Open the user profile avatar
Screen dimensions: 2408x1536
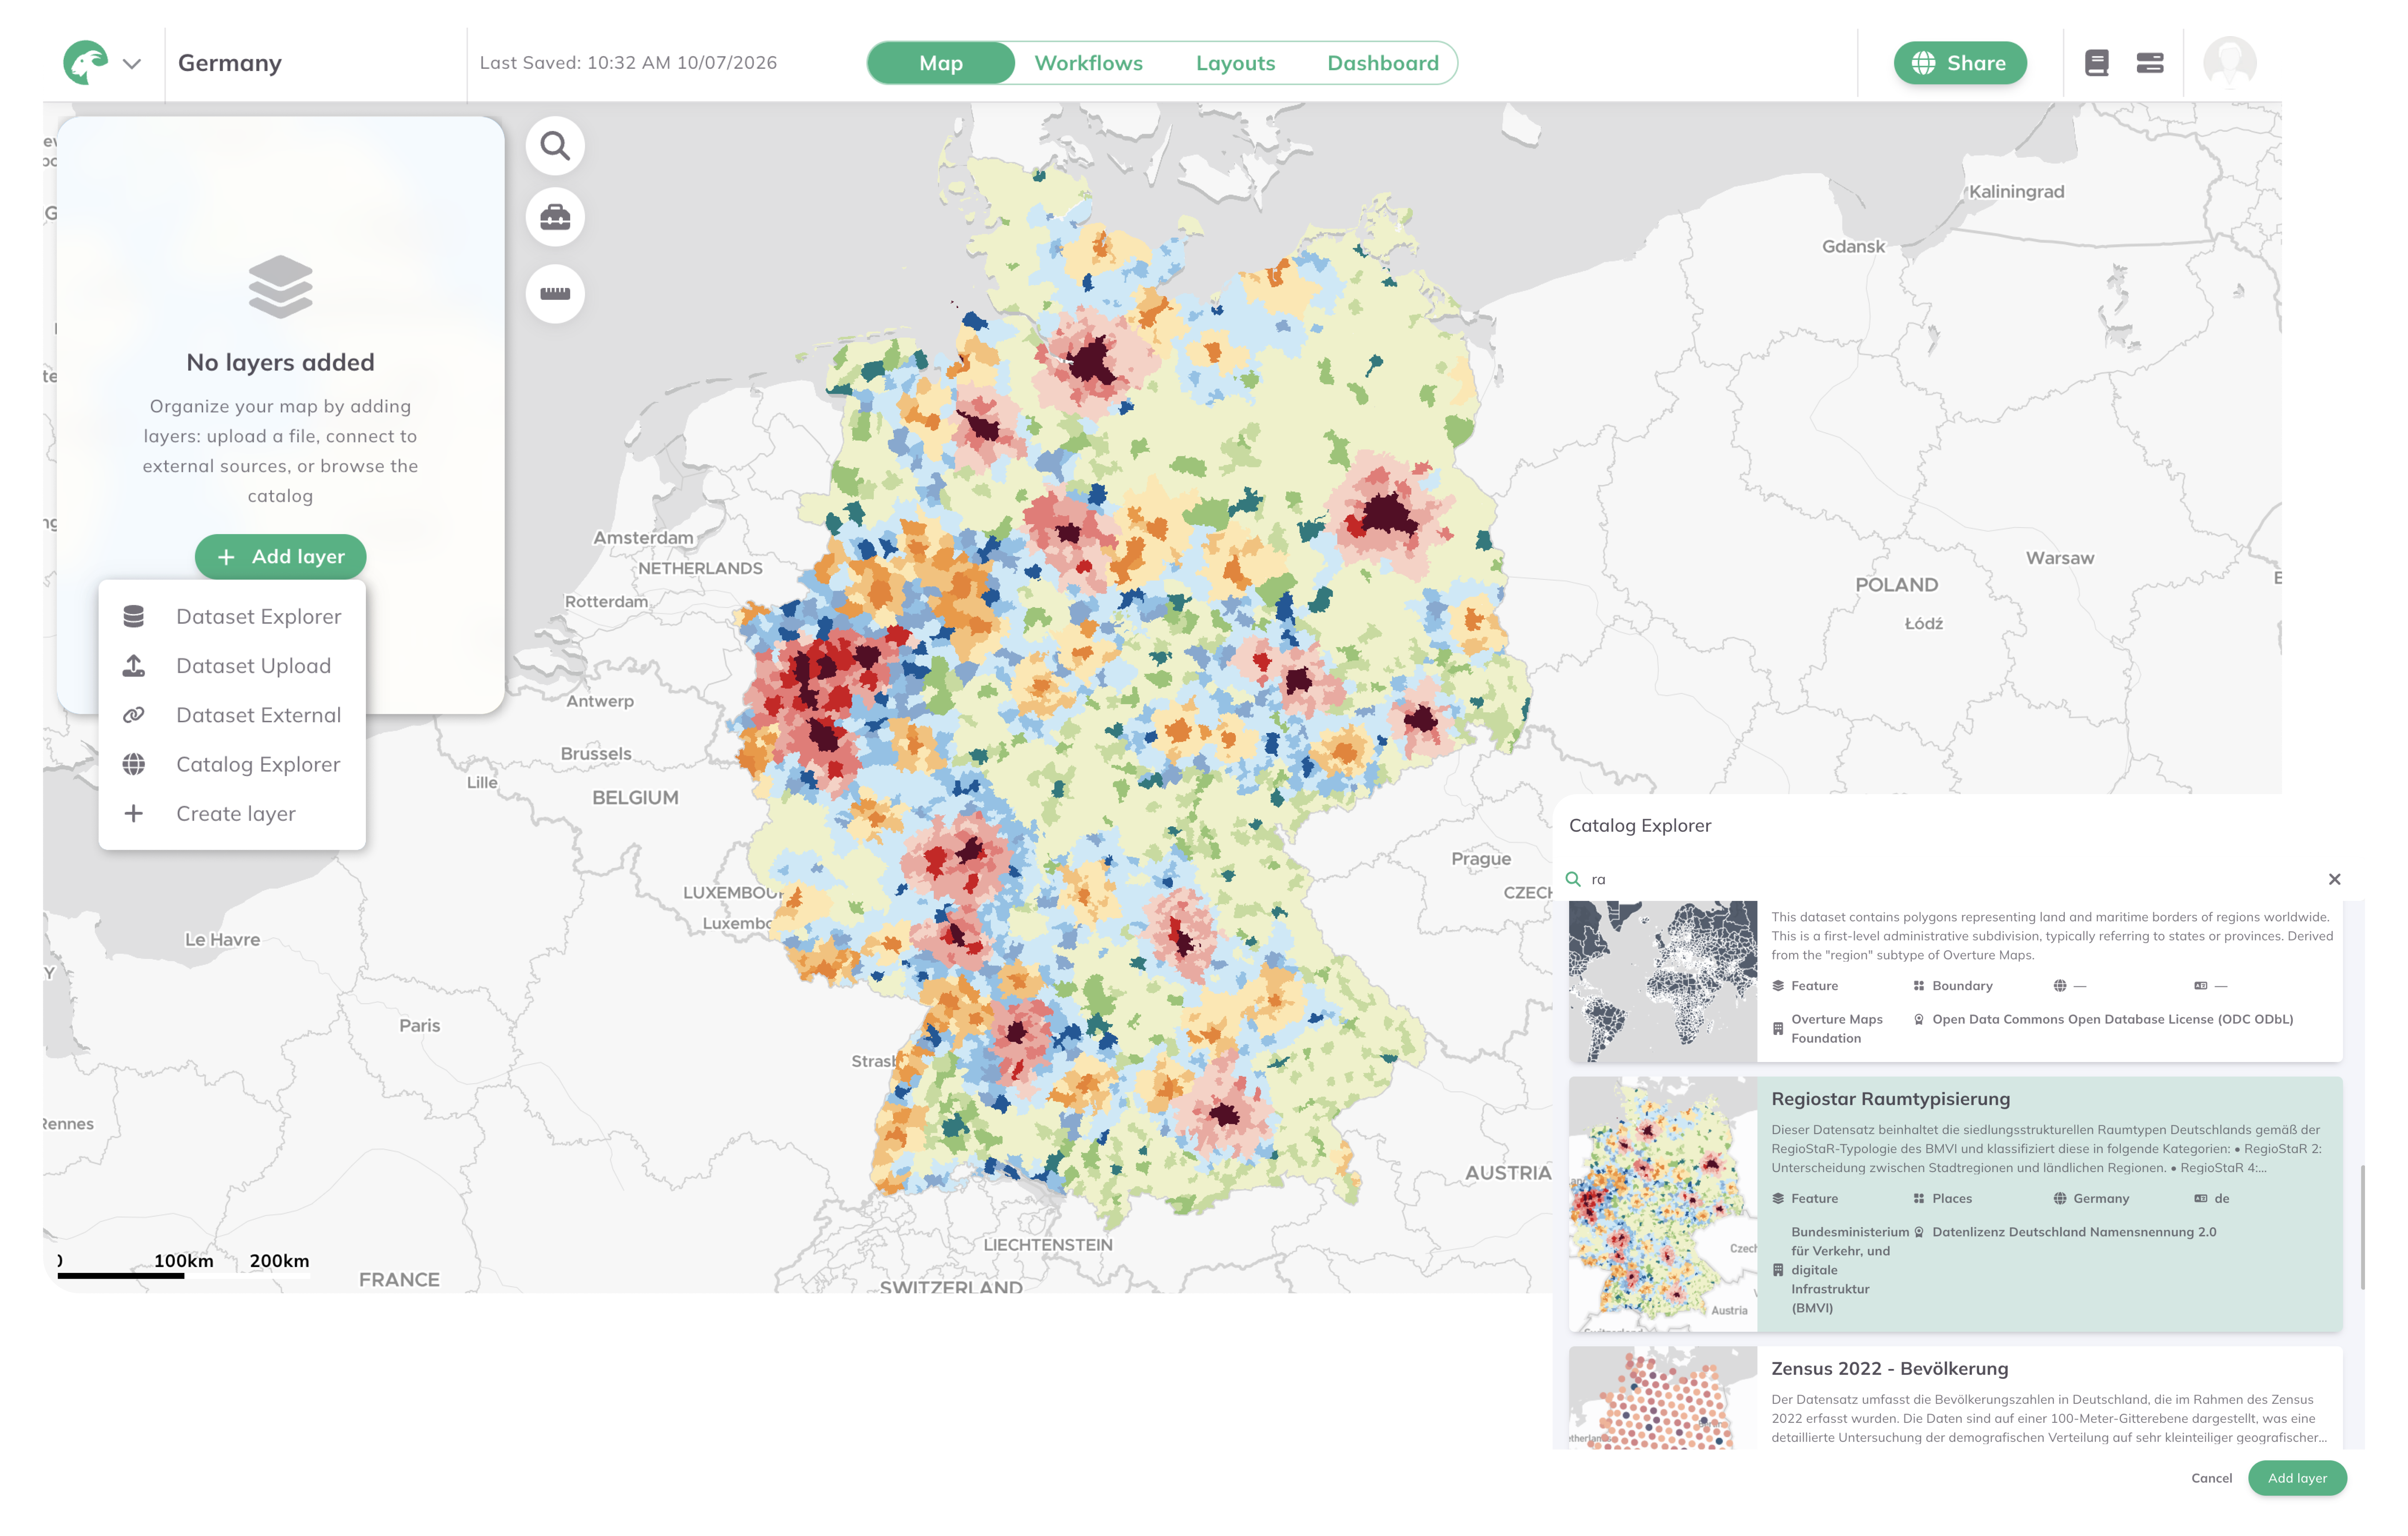click(2230, 63)
